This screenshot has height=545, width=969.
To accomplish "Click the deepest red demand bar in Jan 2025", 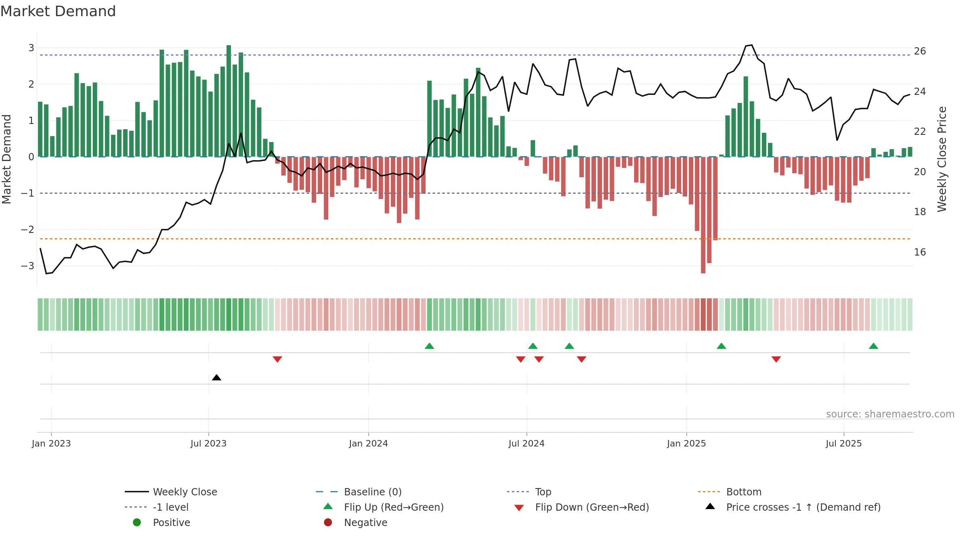I will click(703, 215).
